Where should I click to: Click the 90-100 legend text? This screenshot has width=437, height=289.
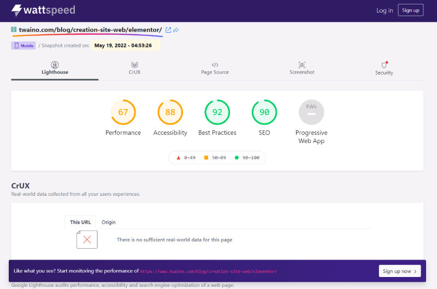[x=251, y=158]
